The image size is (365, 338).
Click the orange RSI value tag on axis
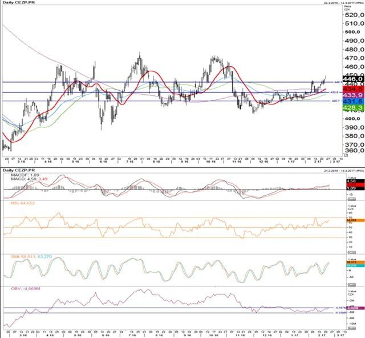[351, 219]
